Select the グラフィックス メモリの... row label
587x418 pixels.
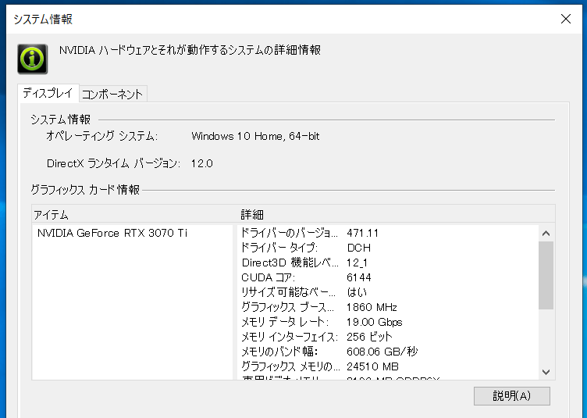pos(290,366)
